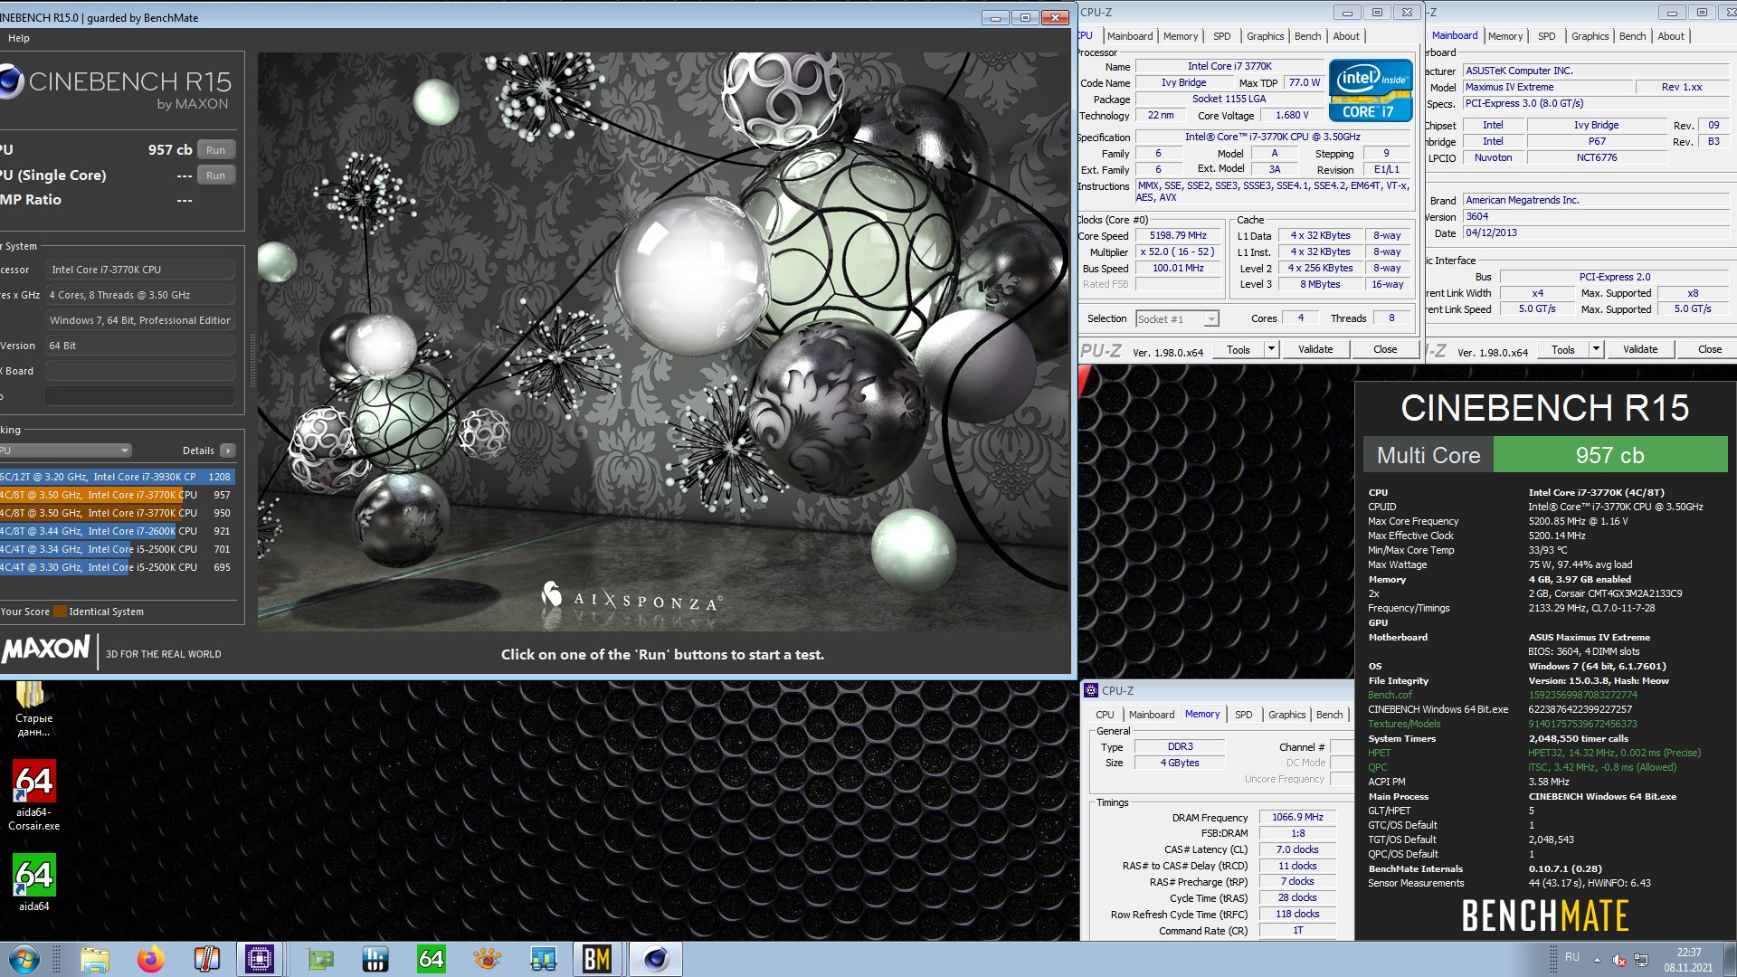Open the aida64-Corsair.exe desktop shortcut
Image resolution: width=1737 pixels, height=977 pixels.
click(x=34, y=795)
